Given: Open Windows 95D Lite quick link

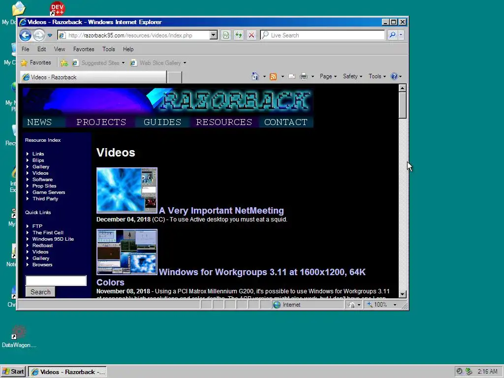Looking at the screenshot, I should pos(53,239).
